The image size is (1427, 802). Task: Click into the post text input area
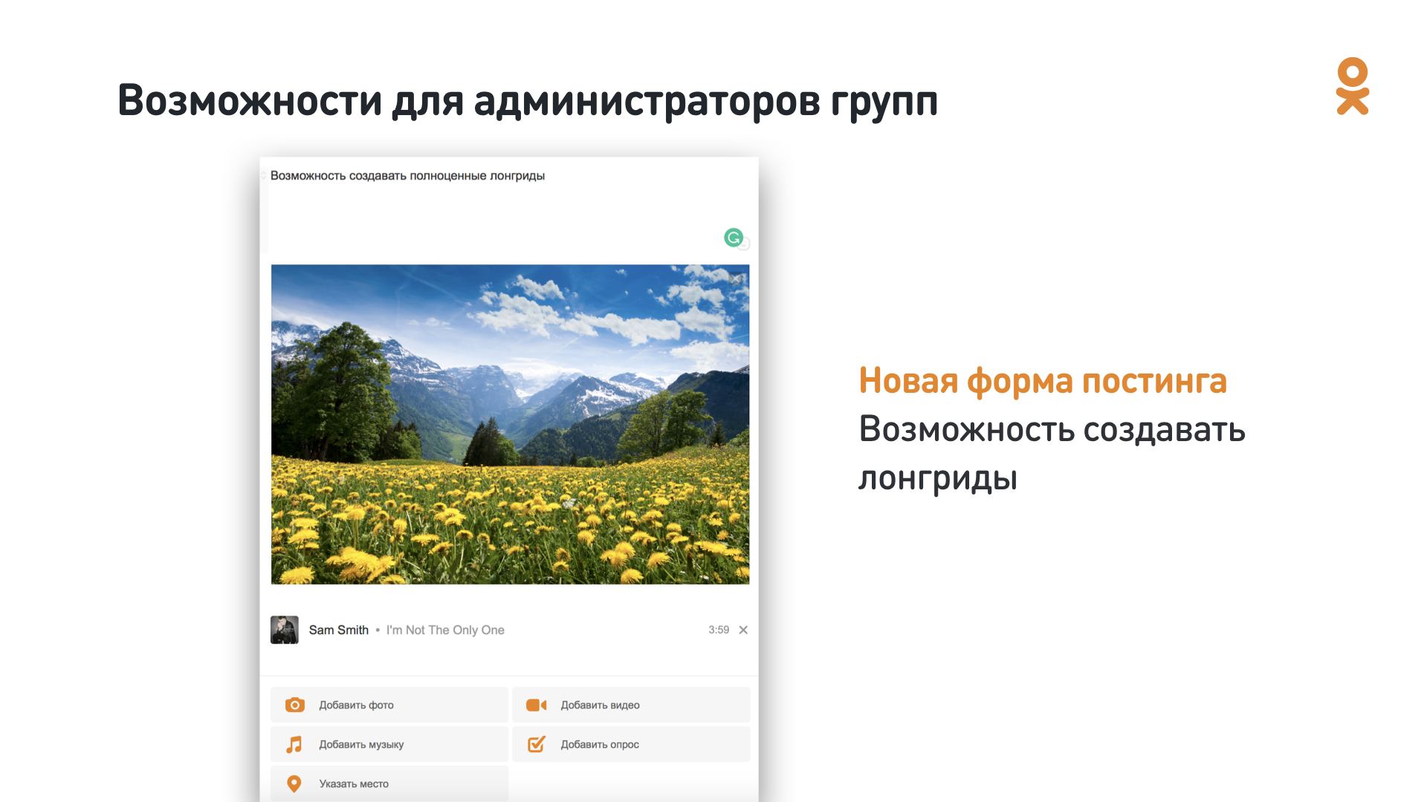(x=509, y=208)
